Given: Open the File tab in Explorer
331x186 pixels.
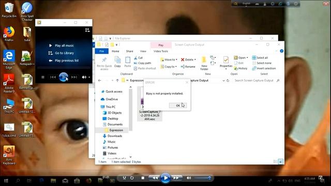Looking at the screenshot, I should 101,51.
